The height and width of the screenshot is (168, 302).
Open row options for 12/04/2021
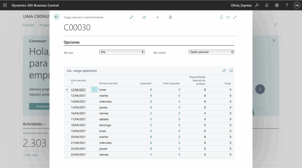click(94, 90)
